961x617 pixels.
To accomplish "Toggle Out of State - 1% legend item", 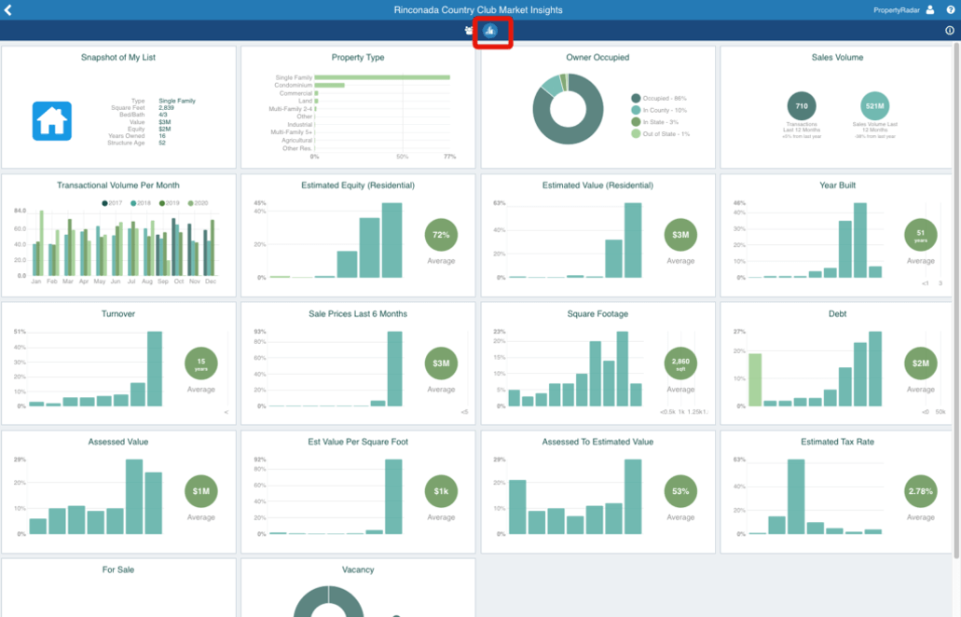I will click(660, 133).
